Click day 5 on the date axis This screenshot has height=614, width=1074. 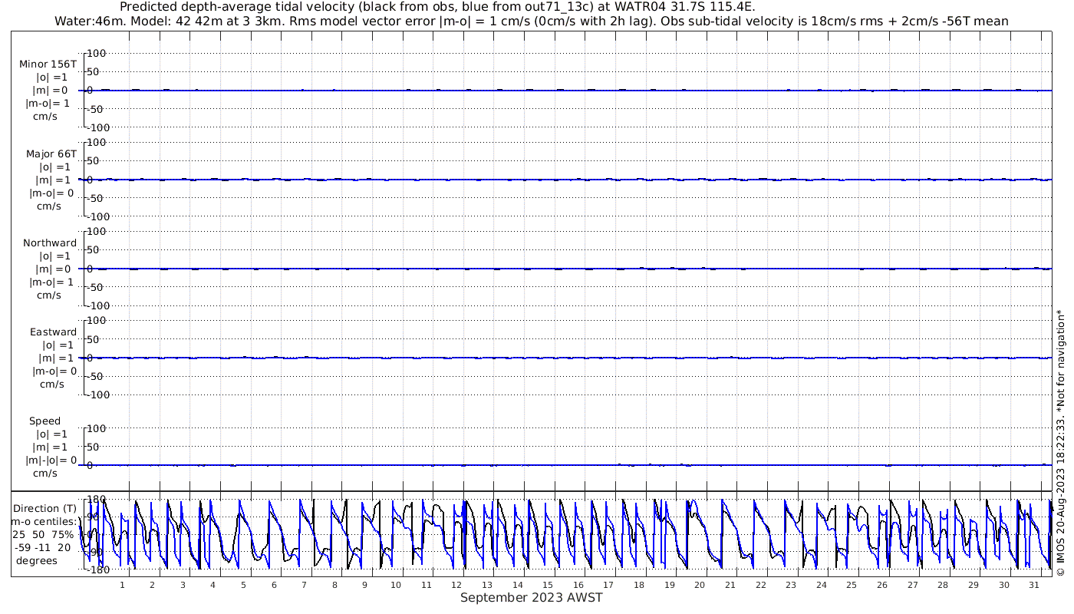(x=243, y=585)
